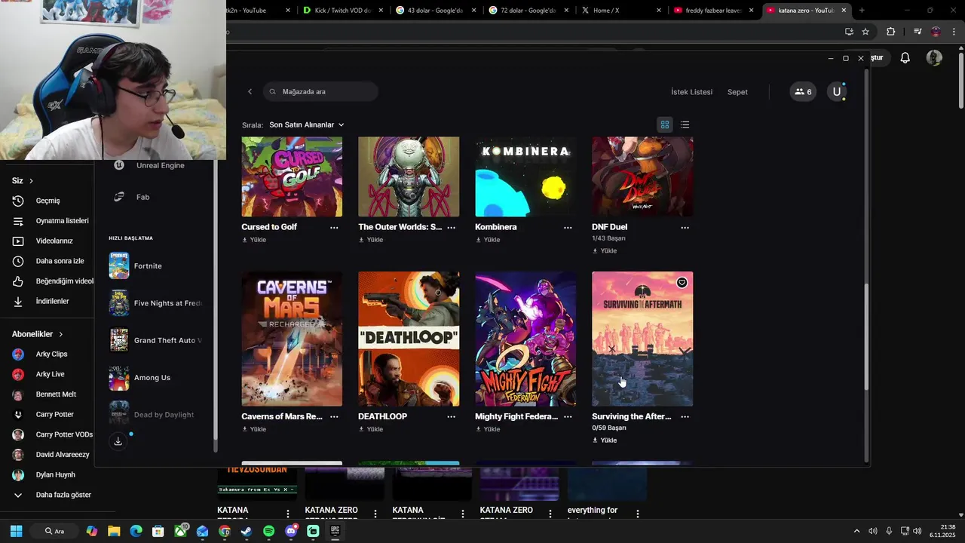This screenshot has width=965, height=543.
Task: Expand the Son Satın Alınanlar sort dropdown
Action: (307, 124)
